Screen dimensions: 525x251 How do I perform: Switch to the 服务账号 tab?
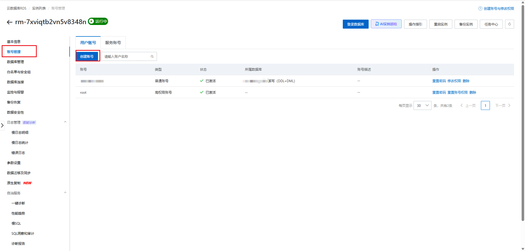tap(113, 43)
